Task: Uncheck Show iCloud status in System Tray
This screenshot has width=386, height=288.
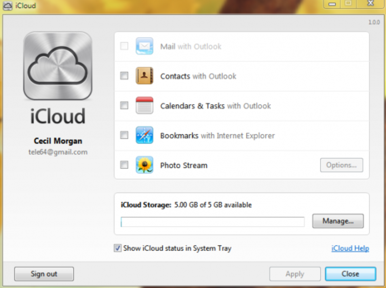Action: click(117, 248)
